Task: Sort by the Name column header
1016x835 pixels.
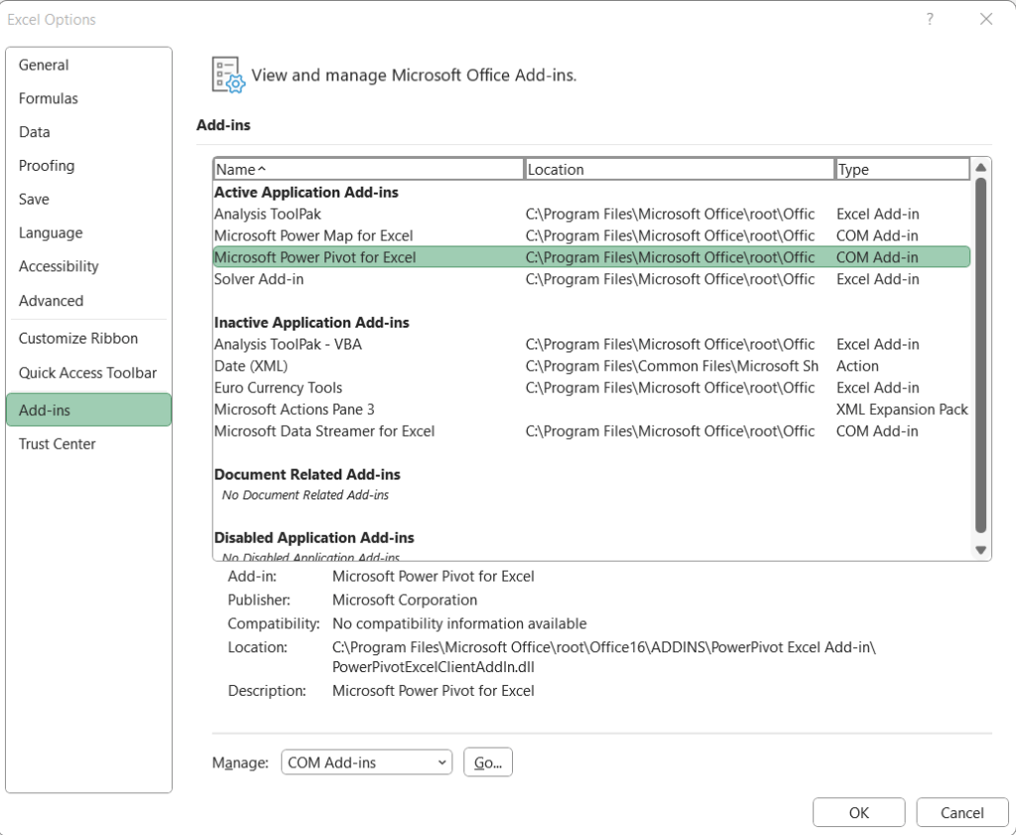Action: 369,169
